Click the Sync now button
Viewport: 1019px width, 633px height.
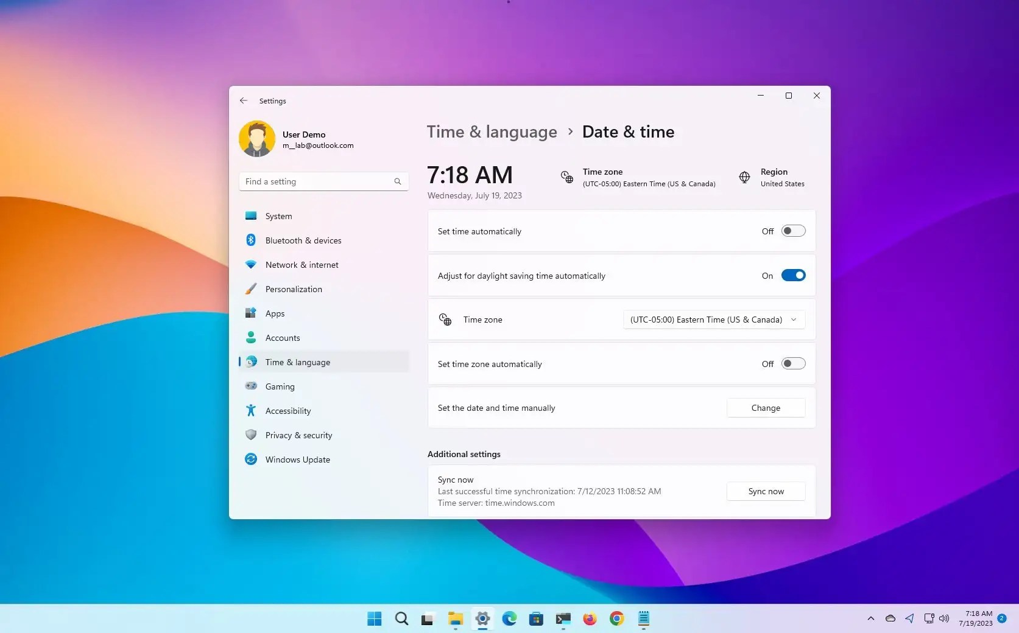[x=765, y=491]
